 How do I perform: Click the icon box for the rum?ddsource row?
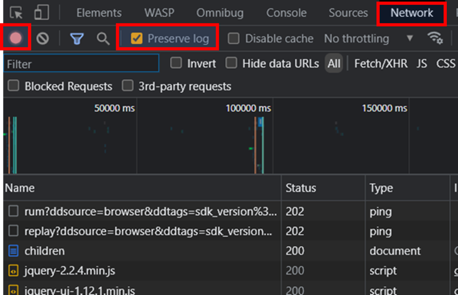point(13,211)
